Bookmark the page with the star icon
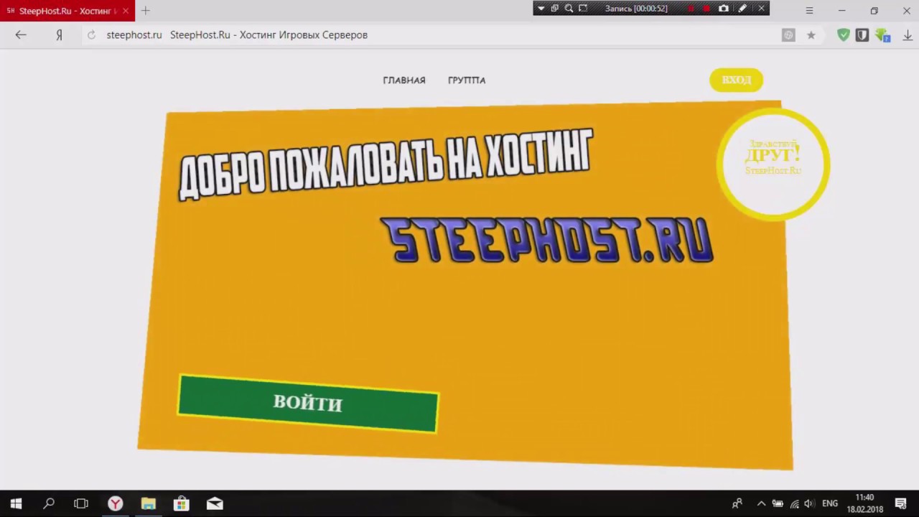The width and height of the screenshot is (919, 517). click(x=811, y=35)
